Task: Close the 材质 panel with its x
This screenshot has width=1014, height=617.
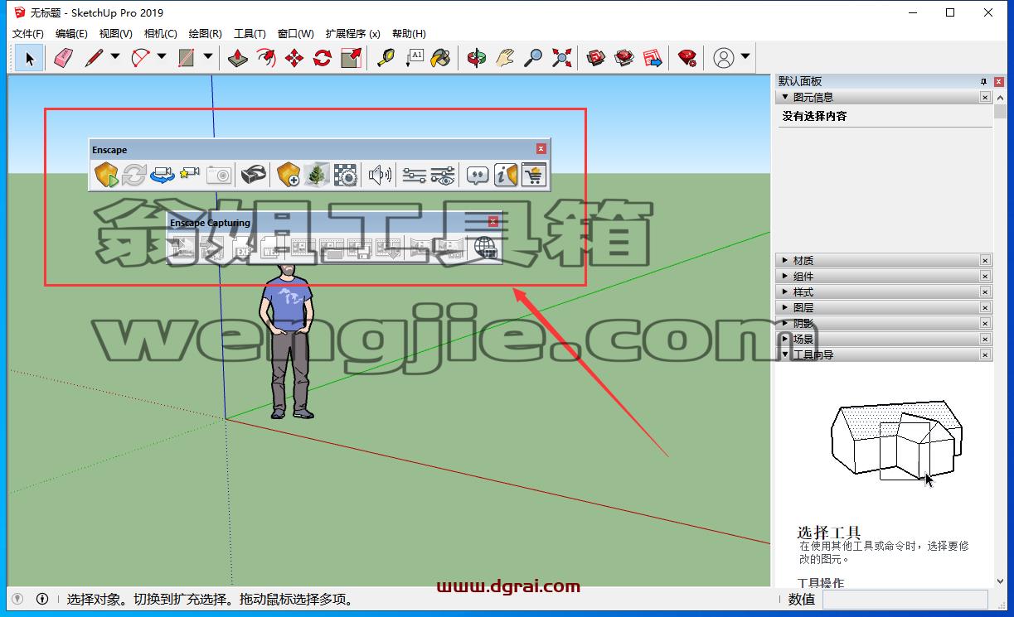Action: pos(985,261)
